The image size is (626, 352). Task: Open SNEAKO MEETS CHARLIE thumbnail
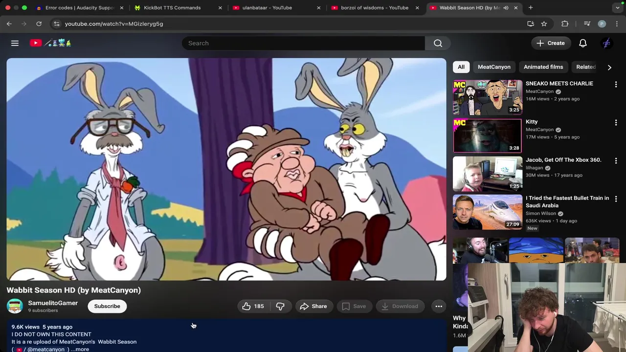[488, 97]
